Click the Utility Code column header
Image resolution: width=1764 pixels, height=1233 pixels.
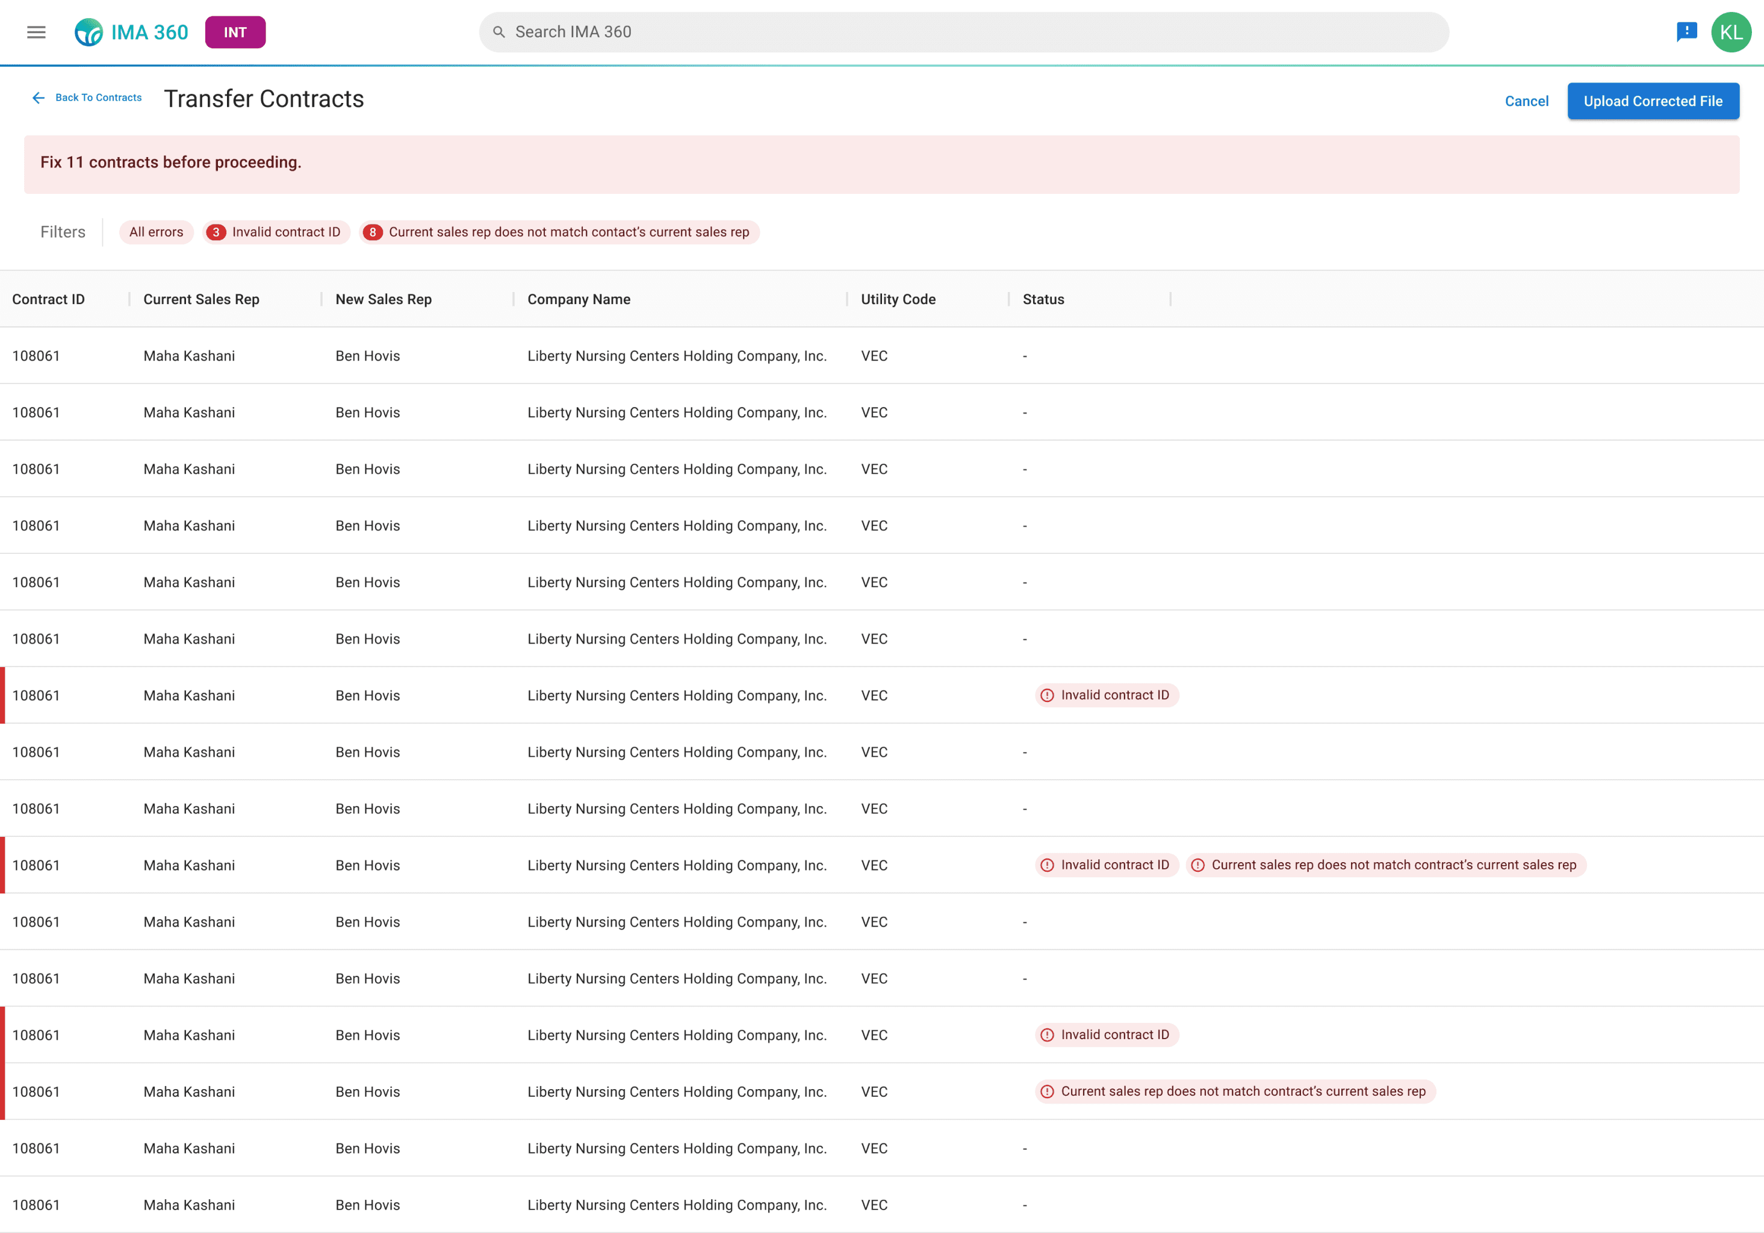click(898, 300)
